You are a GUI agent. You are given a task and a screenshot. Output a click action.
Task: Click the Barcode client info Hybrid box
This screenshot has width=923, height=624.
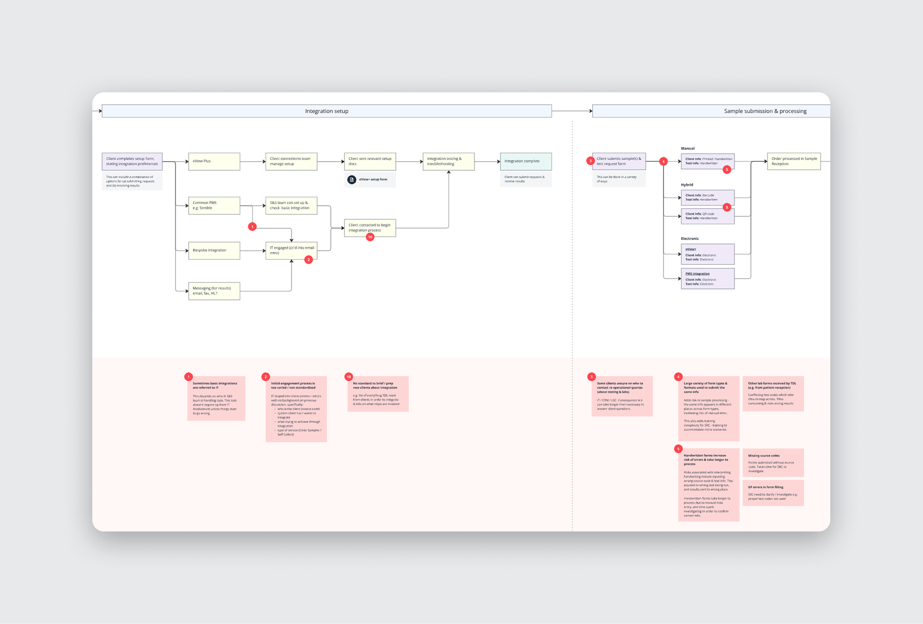pos(708,198)
